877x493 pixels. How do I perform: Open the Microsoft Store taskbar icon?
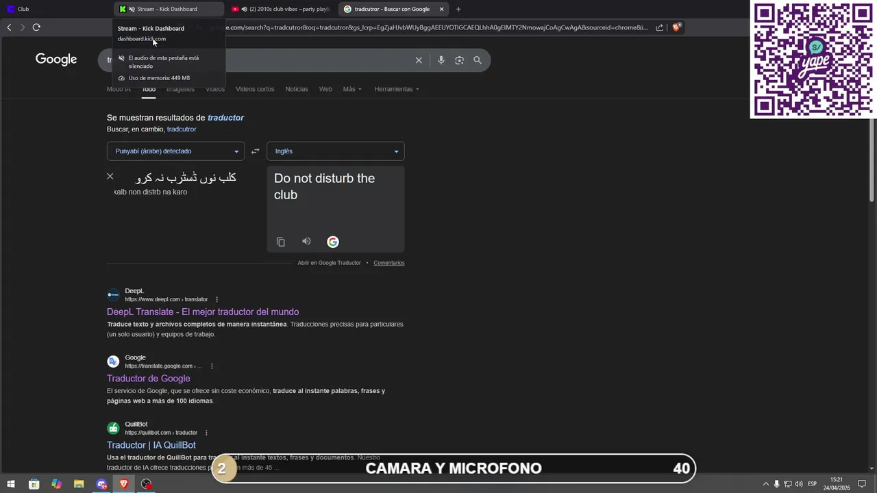pyautogui.click(x=34, y=484)
